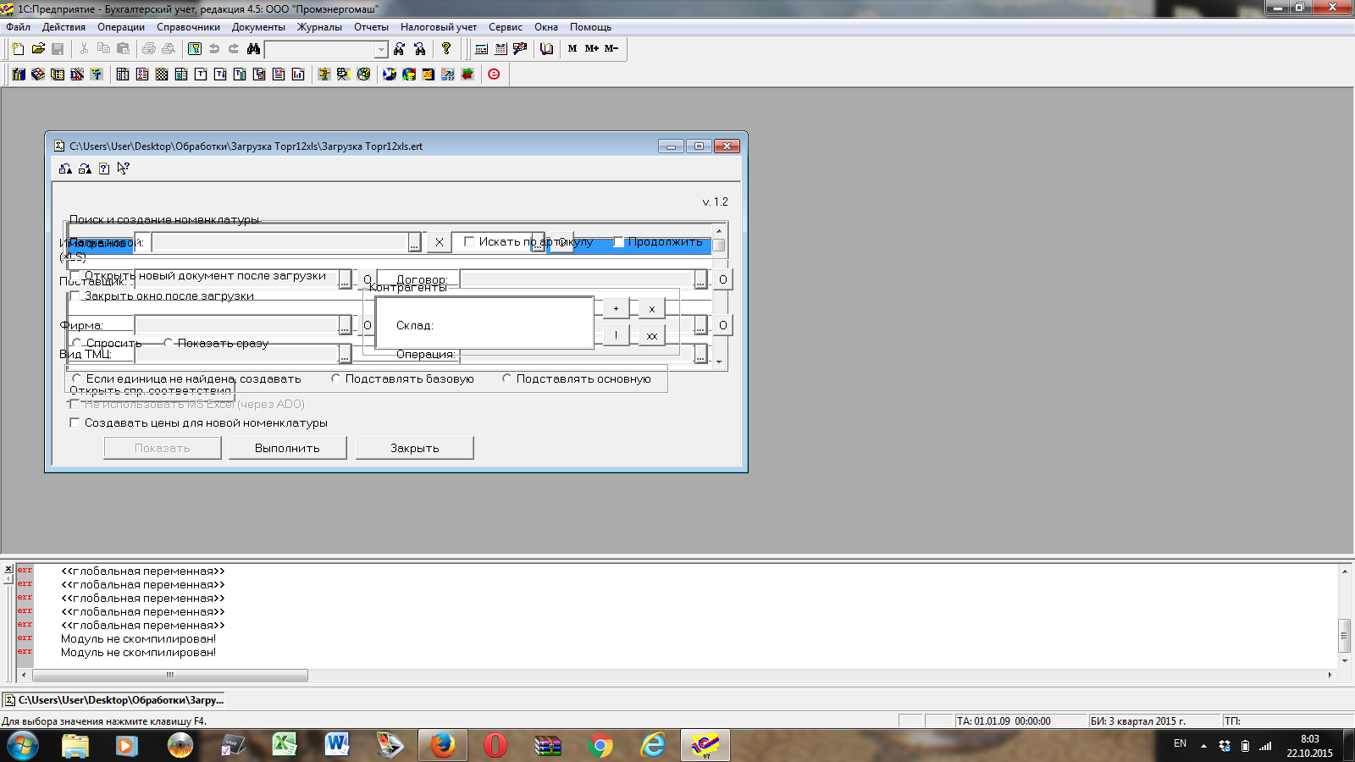
Task: Click the red-green arrows exchange icon
Action: tap(467, 75)
